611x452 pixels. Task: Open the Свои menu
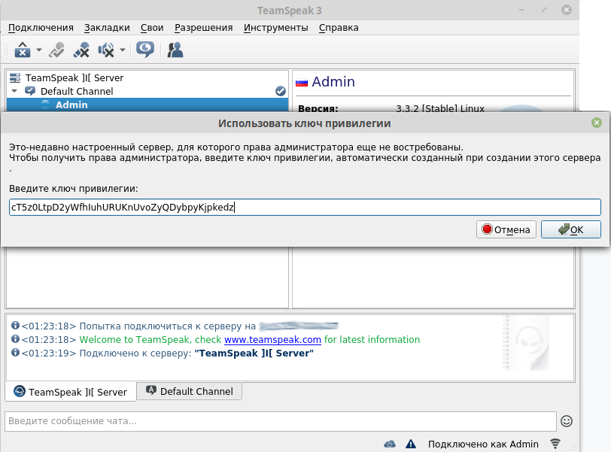click(152, 28)
